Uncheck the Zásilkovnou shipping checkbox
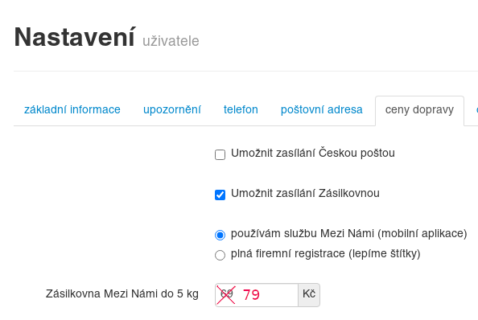Viewport: 478px width, 320px height. tap(220, 195)
